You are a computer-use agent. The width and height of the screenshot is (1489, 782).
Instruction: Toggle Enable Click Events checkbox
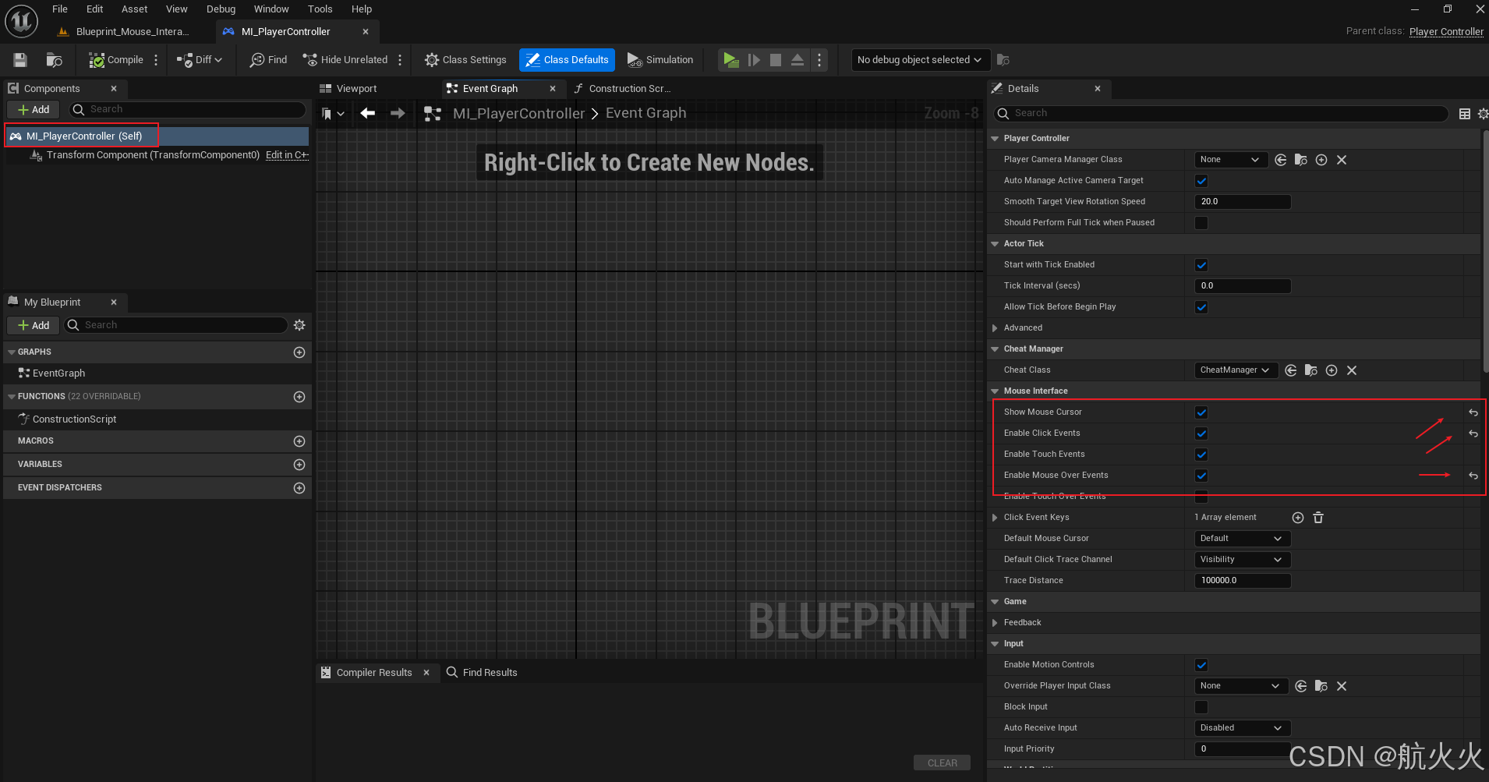tap(1201, 433)
